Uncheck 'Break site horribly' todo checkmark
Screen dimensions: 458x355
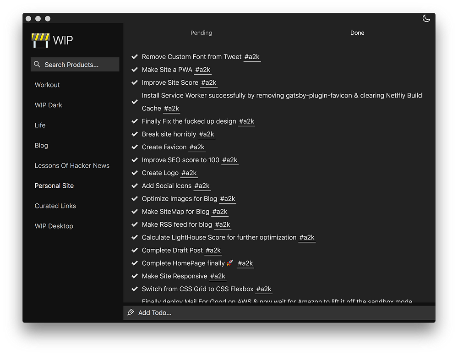pyautogui.click(x=135, y=134)
